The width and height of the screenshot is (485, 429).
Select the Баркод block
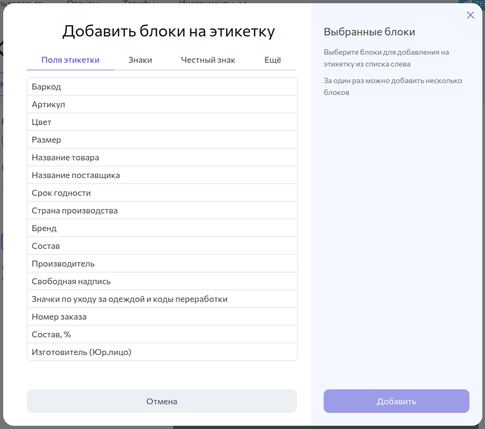point(162,87)
